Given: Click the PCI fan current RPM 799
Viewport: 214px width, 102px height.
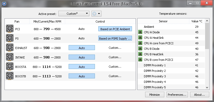Looking at the screenshot, I should coord(47,29).
